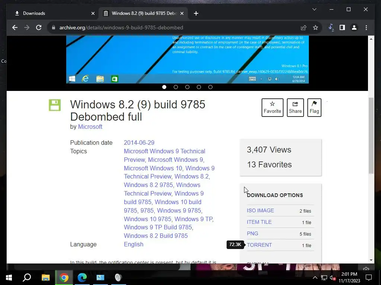Open the Windows Start menu

pos(9,278)
